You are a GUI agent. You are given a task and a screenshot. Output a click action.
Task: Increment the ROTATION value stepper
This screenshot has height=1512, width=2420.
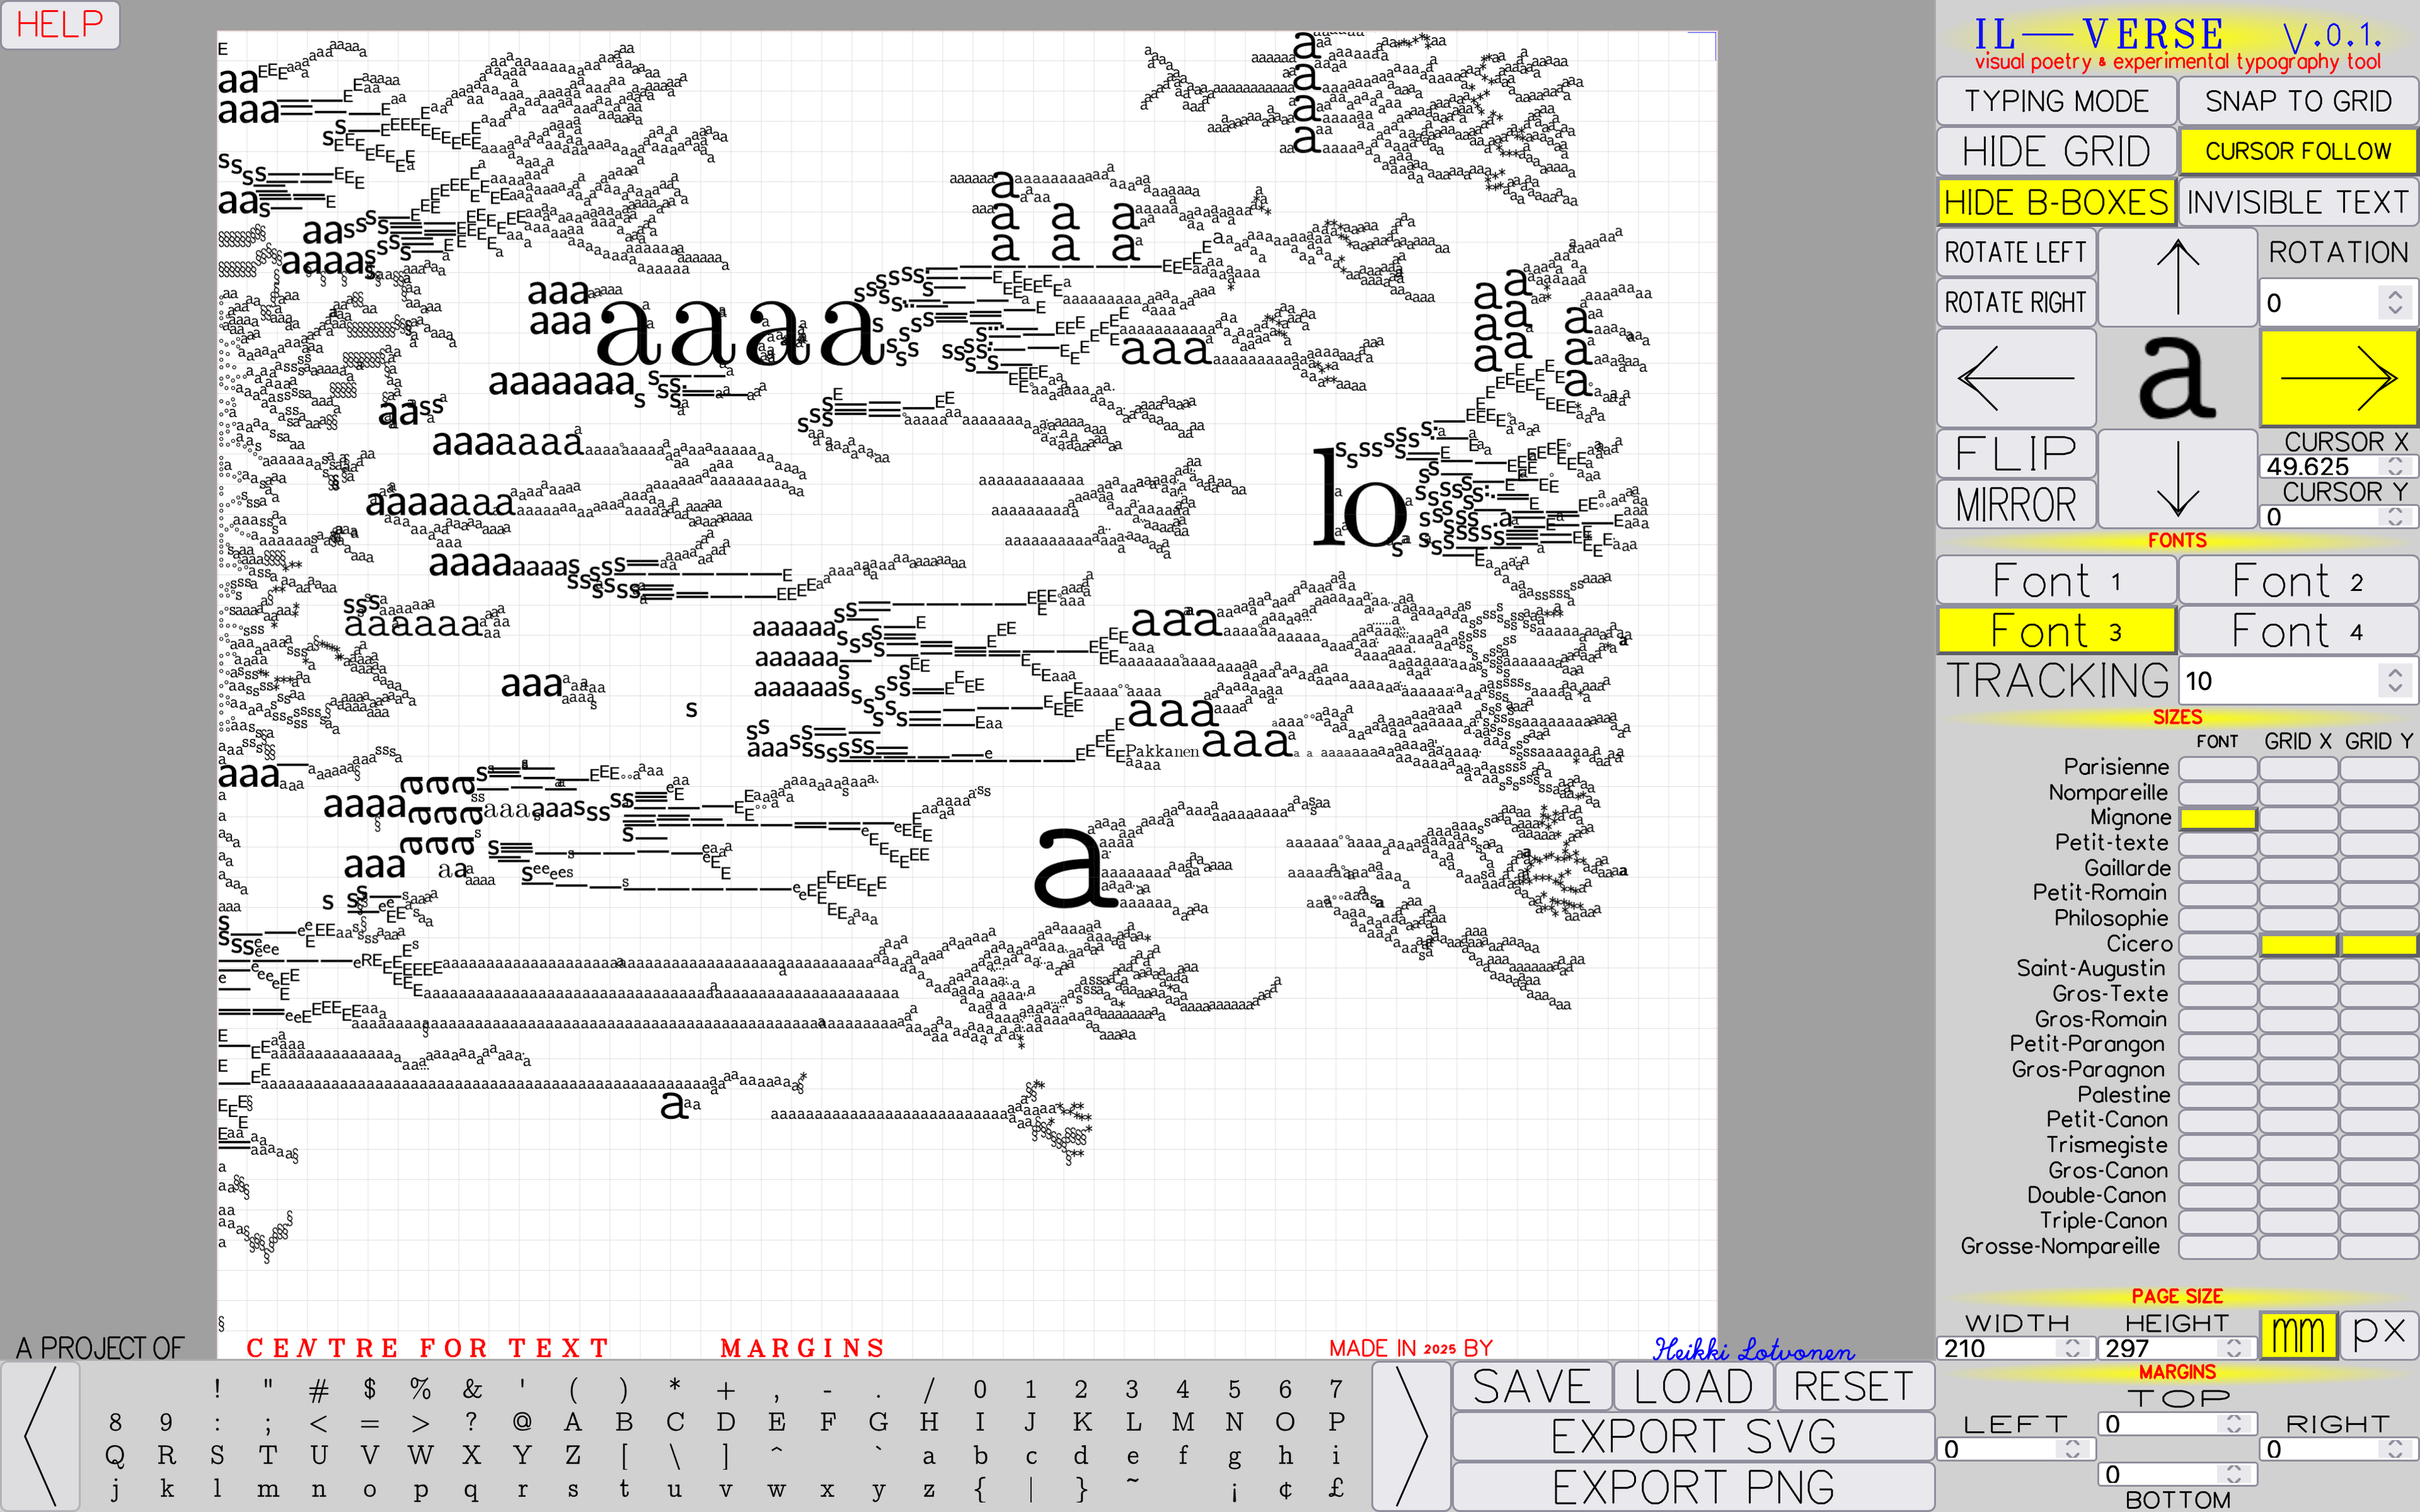coord(2394,295)
